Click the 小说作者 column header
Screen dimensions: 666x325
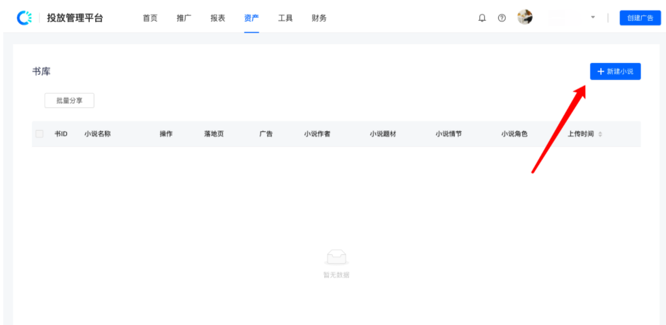317,134
